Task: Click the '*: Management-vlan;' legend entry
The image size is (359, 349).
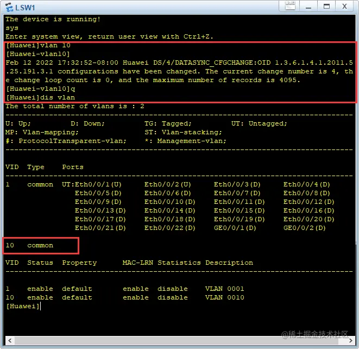Action: tap(185, 141)
